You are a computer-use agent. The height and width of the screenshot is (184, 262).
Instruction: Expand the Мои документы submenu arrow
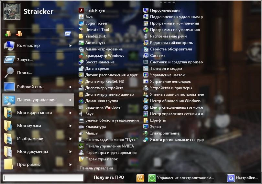[x=71, y=152]
